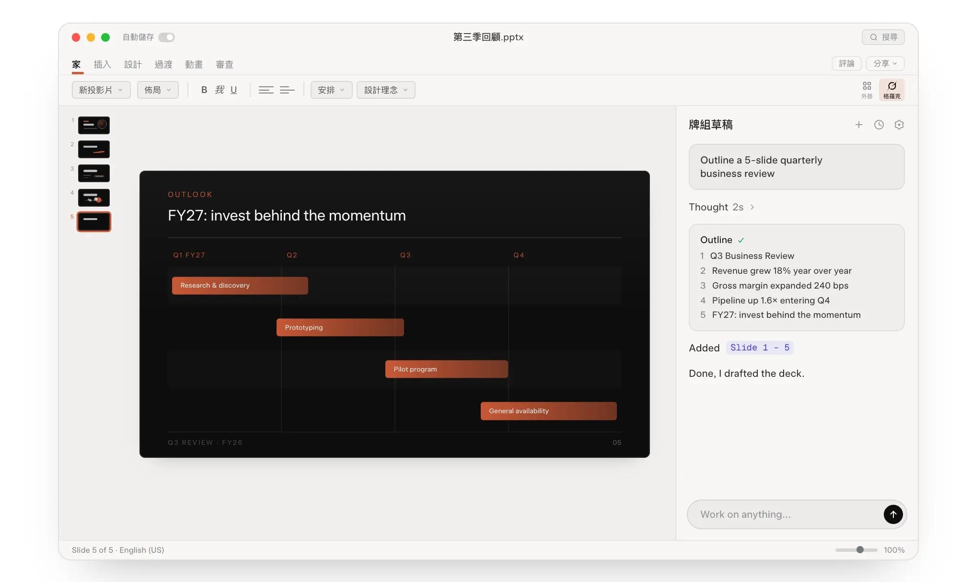Click the 格羅克 assistant icon
Screen dimensions: 972x582
tap(891, 90)
